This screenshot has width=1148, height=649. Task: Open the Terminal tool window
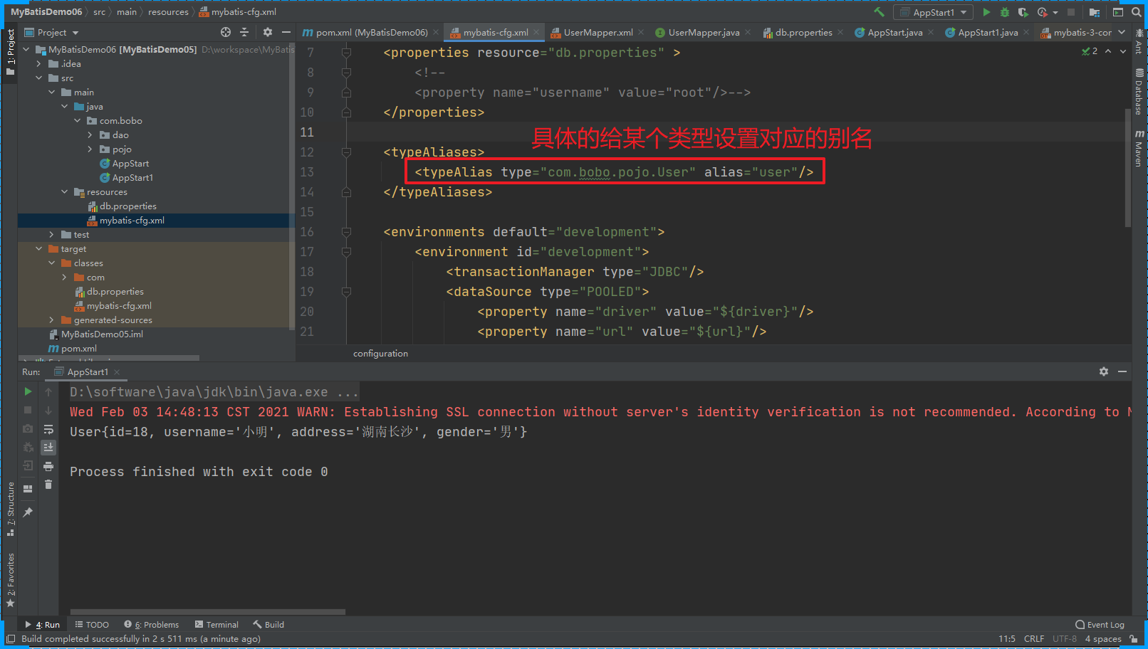click(x=216, y=625)
